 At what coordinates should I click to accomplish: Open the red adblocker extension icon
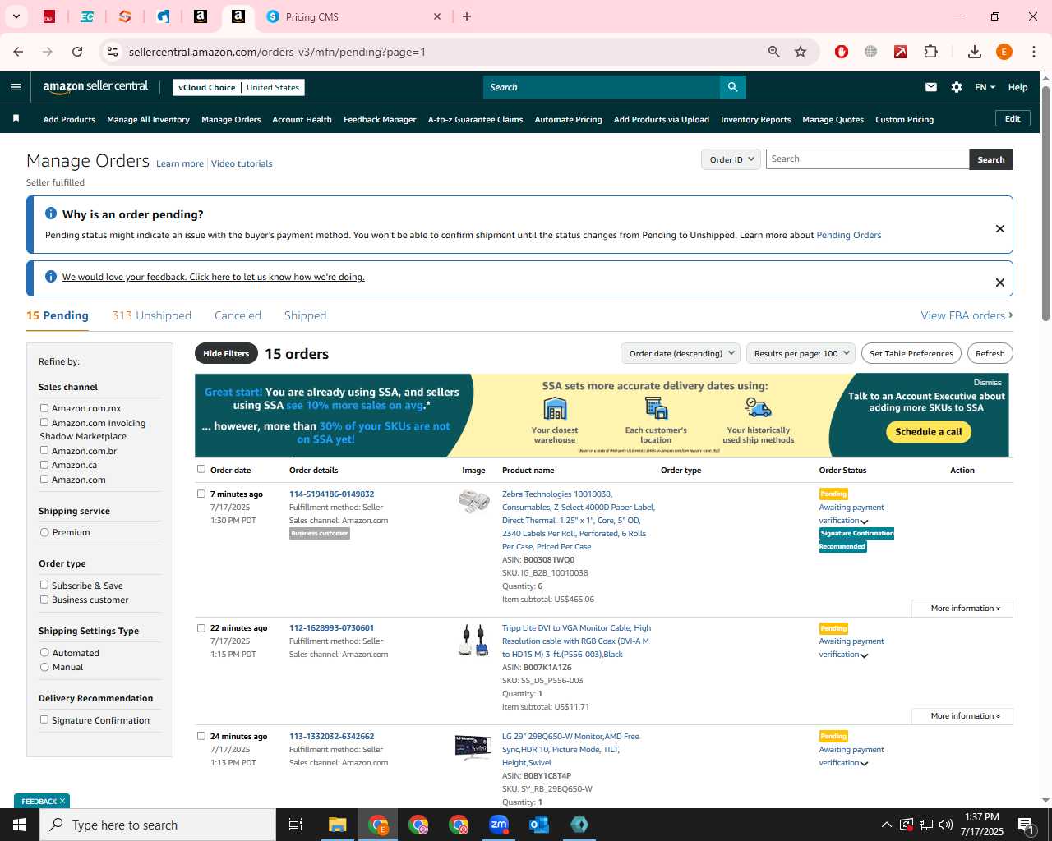[842, 52]
